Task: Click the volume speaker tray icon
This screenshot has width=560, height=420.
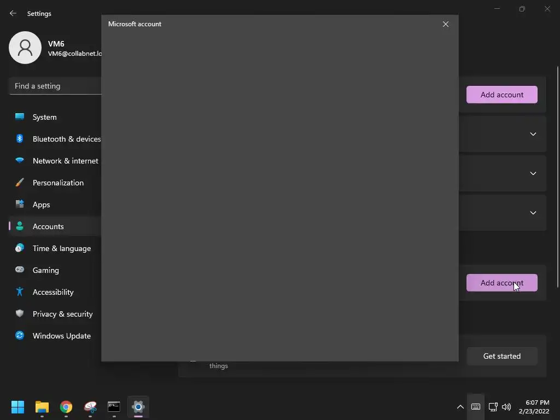Action: tap(506, 407)
